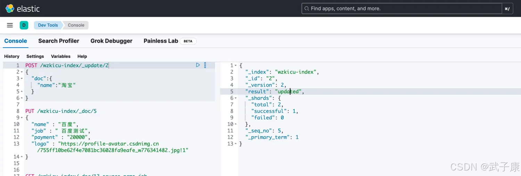Open request options three-dots icon

coord(205,65)
